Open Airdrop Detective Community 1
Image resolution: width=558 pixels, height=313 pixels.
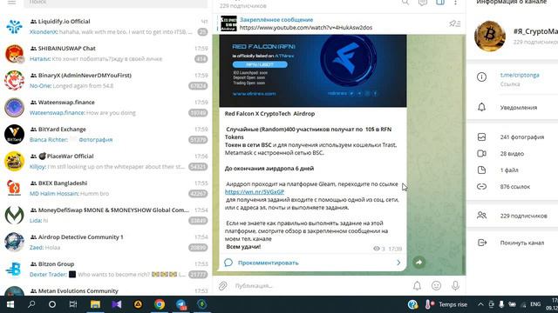[106, 243]
